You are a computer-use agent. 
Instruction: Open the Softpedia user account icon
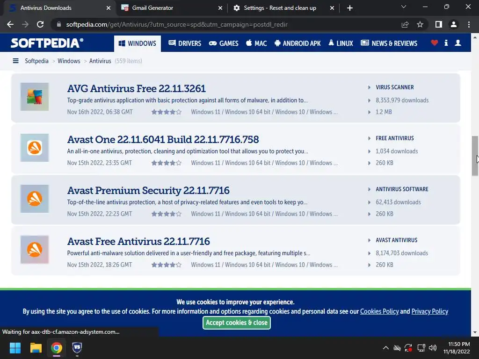457,43
